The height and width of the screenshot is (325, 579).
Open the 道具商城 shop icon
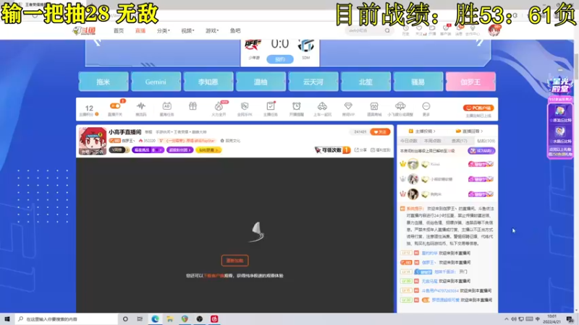coord(374,106)
